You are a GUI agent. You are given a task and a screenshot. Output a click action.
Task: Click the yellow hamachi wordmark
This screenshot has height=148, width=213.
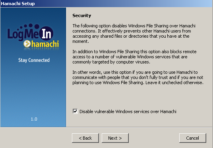[x=45, y=44]
